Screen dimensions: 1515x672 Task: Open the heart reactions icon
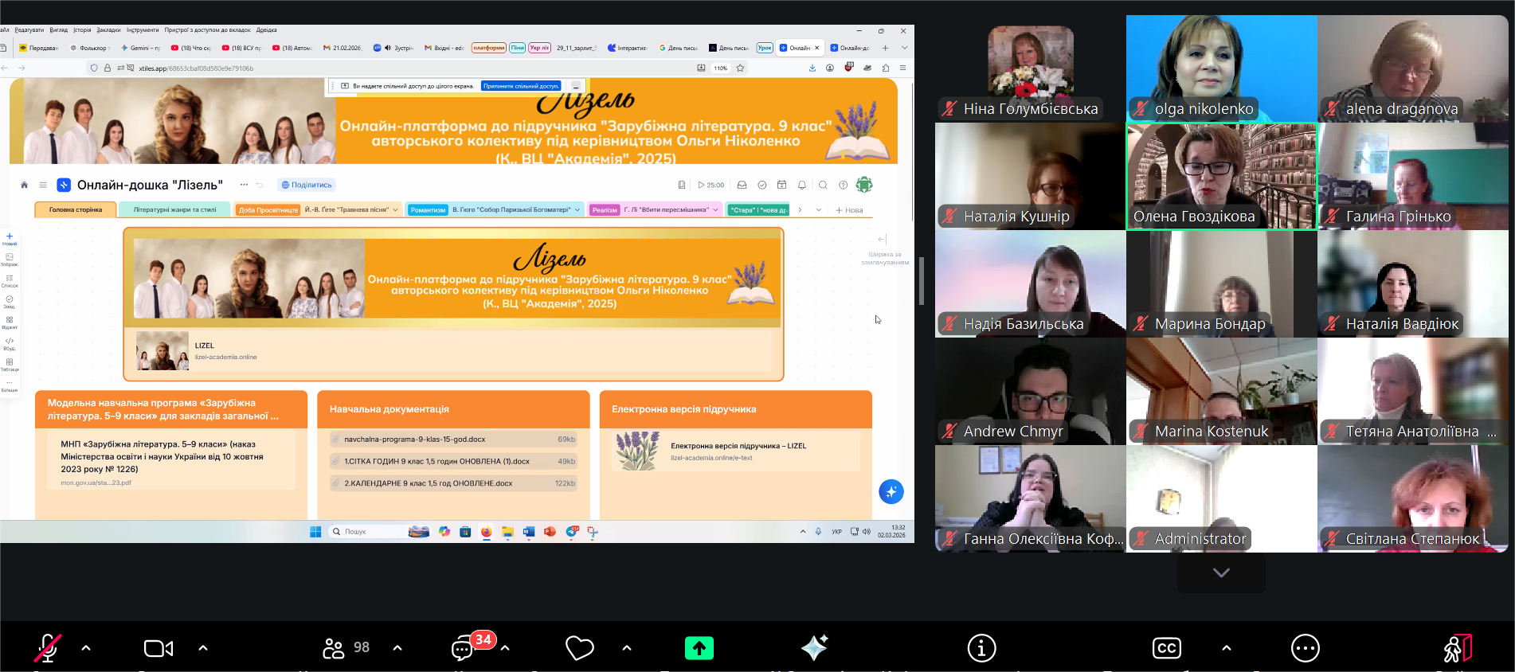coord(579,648)
